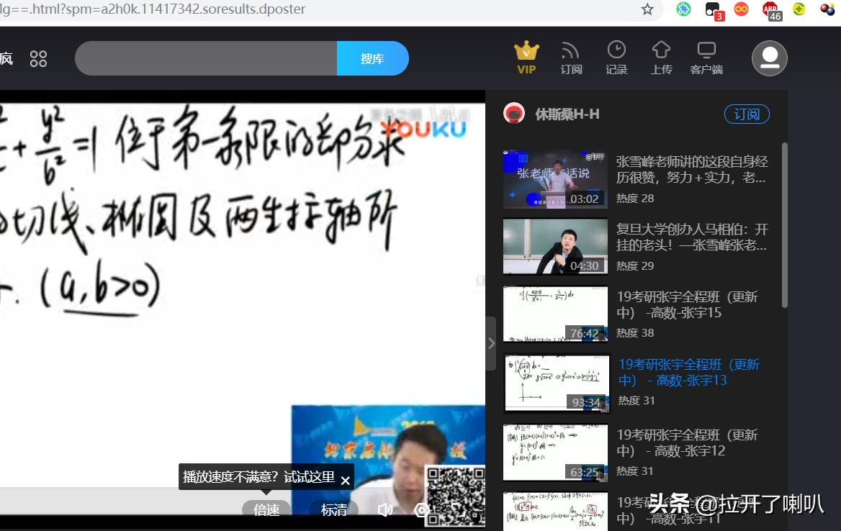View watch history using the 记录 clock icon
Image resolution: width=841 pixels, height=531 pixels.
616,58
